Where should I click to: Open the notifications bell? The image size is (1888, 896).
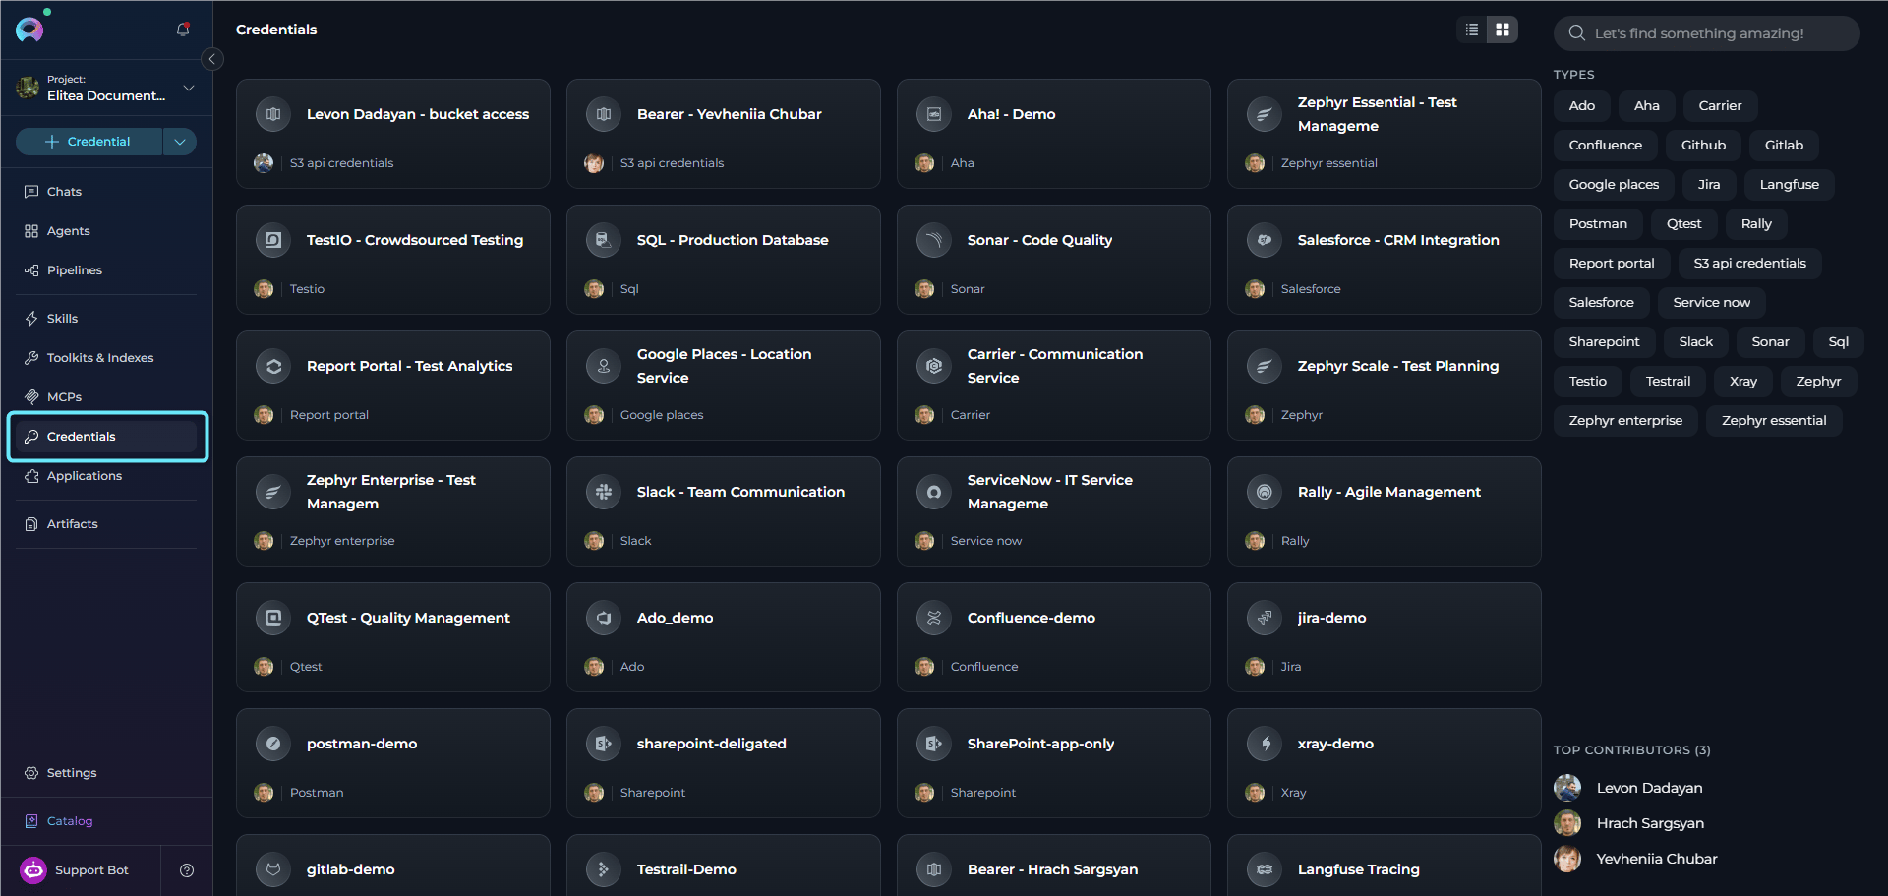(x=183, y=30)
